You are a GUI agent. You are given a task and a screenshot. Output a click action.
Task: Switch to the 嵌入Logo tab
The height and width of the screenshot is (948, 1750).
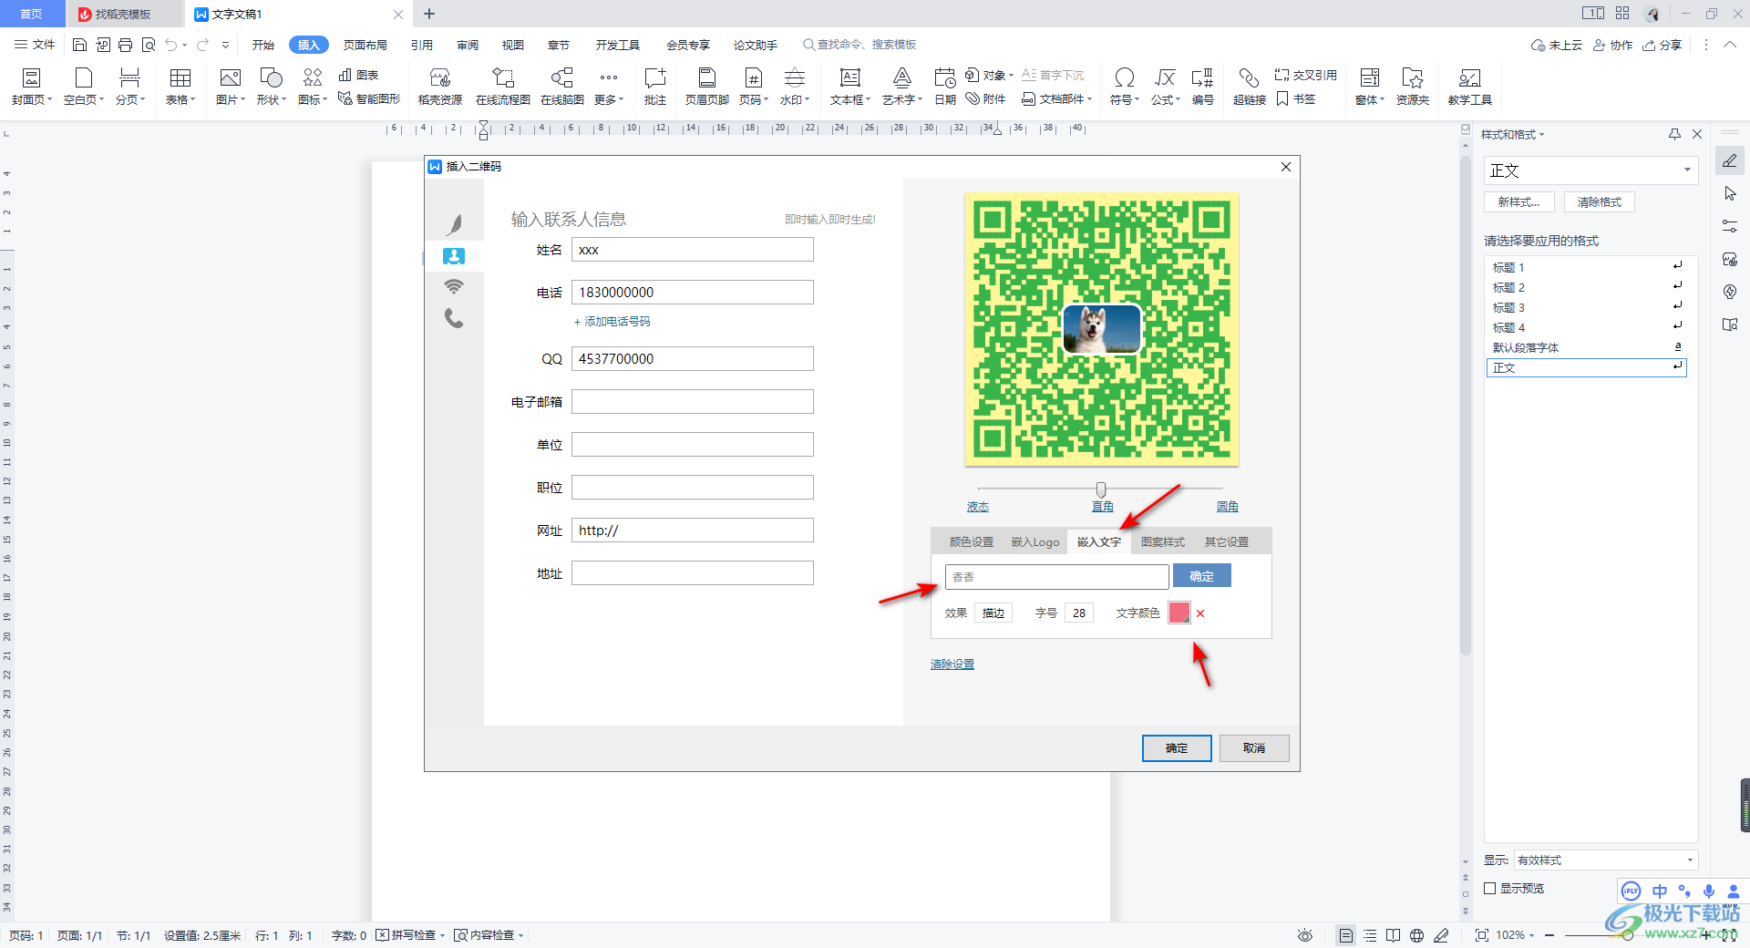(x=1035, y=542)
